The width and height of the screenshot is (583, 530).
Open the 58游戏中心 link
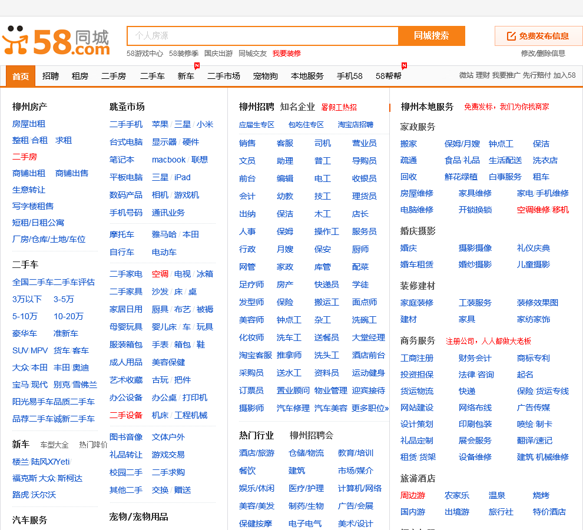point(145,54)
